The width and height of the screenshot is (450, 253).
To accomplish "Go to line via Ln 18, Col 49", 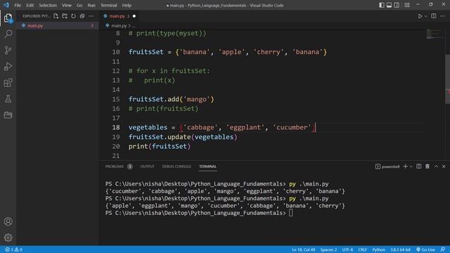I will pos(303,249).
